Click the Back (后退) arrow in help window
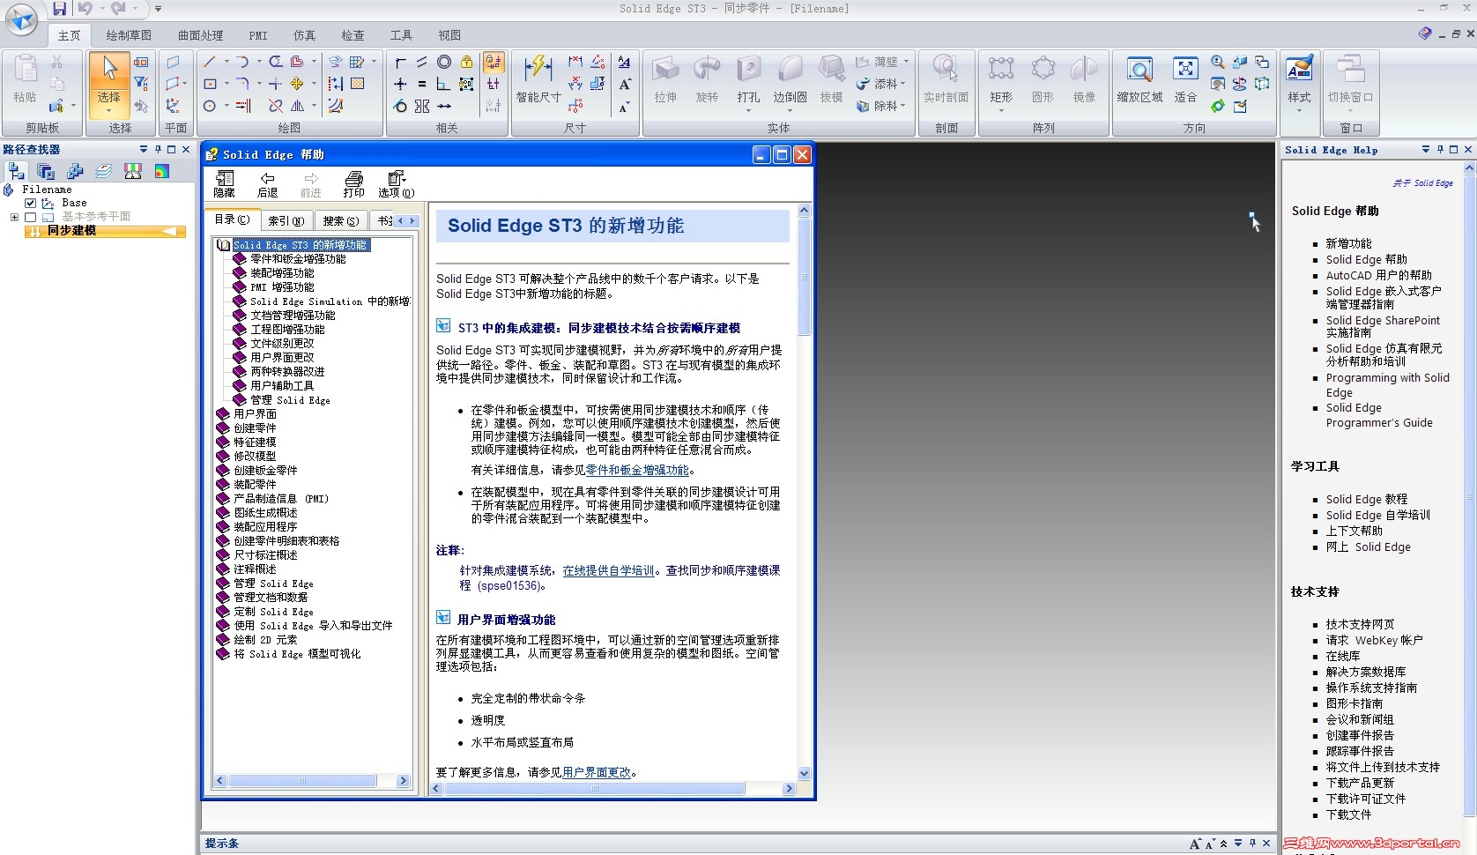 pyautogui.click(x=267, y=184)
